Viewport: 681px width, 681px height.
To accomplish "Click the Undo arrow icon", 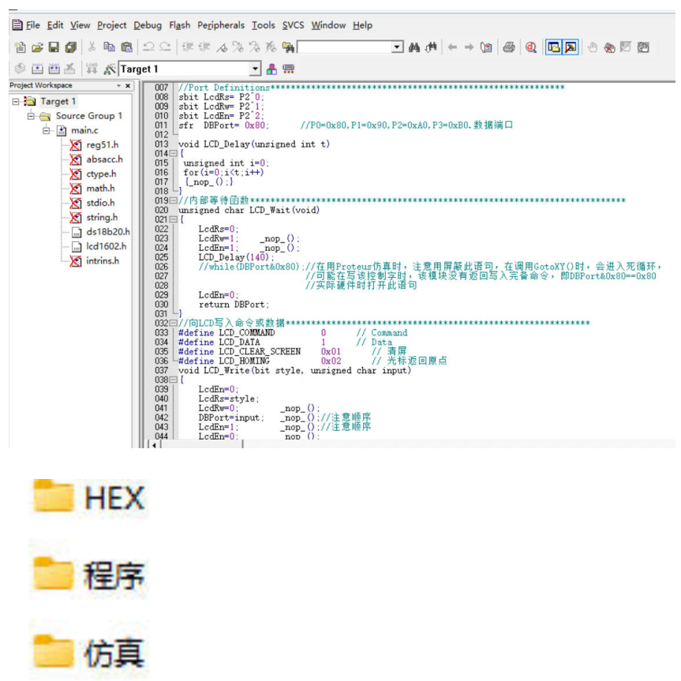I will point(148,48).
